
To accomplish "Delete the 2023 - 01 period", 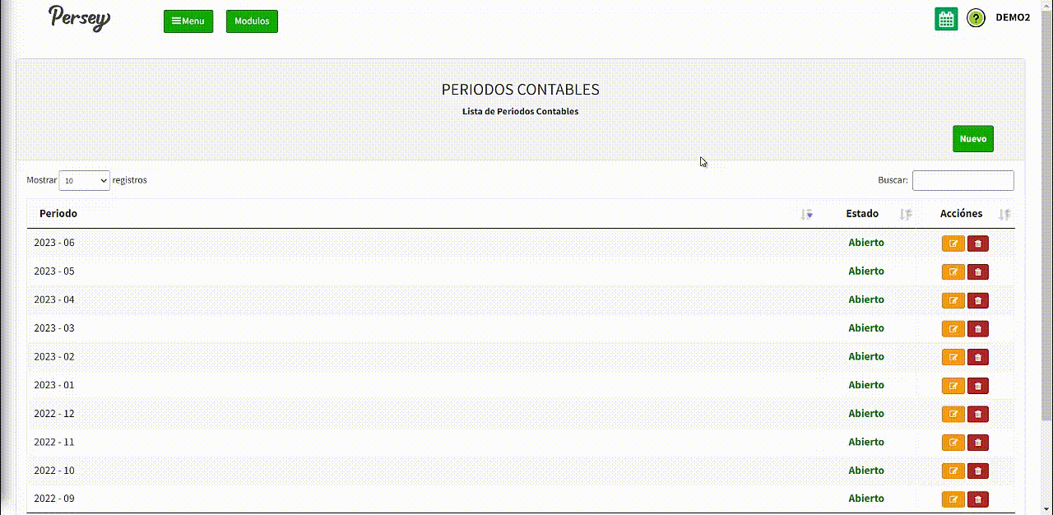I will coord(978,386).
